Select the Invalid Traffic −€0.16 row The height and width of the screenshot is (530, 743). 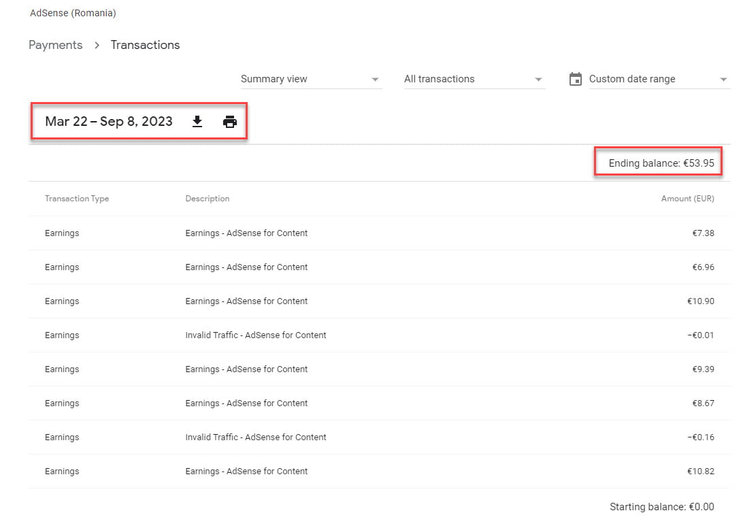[x=371, y=437]
